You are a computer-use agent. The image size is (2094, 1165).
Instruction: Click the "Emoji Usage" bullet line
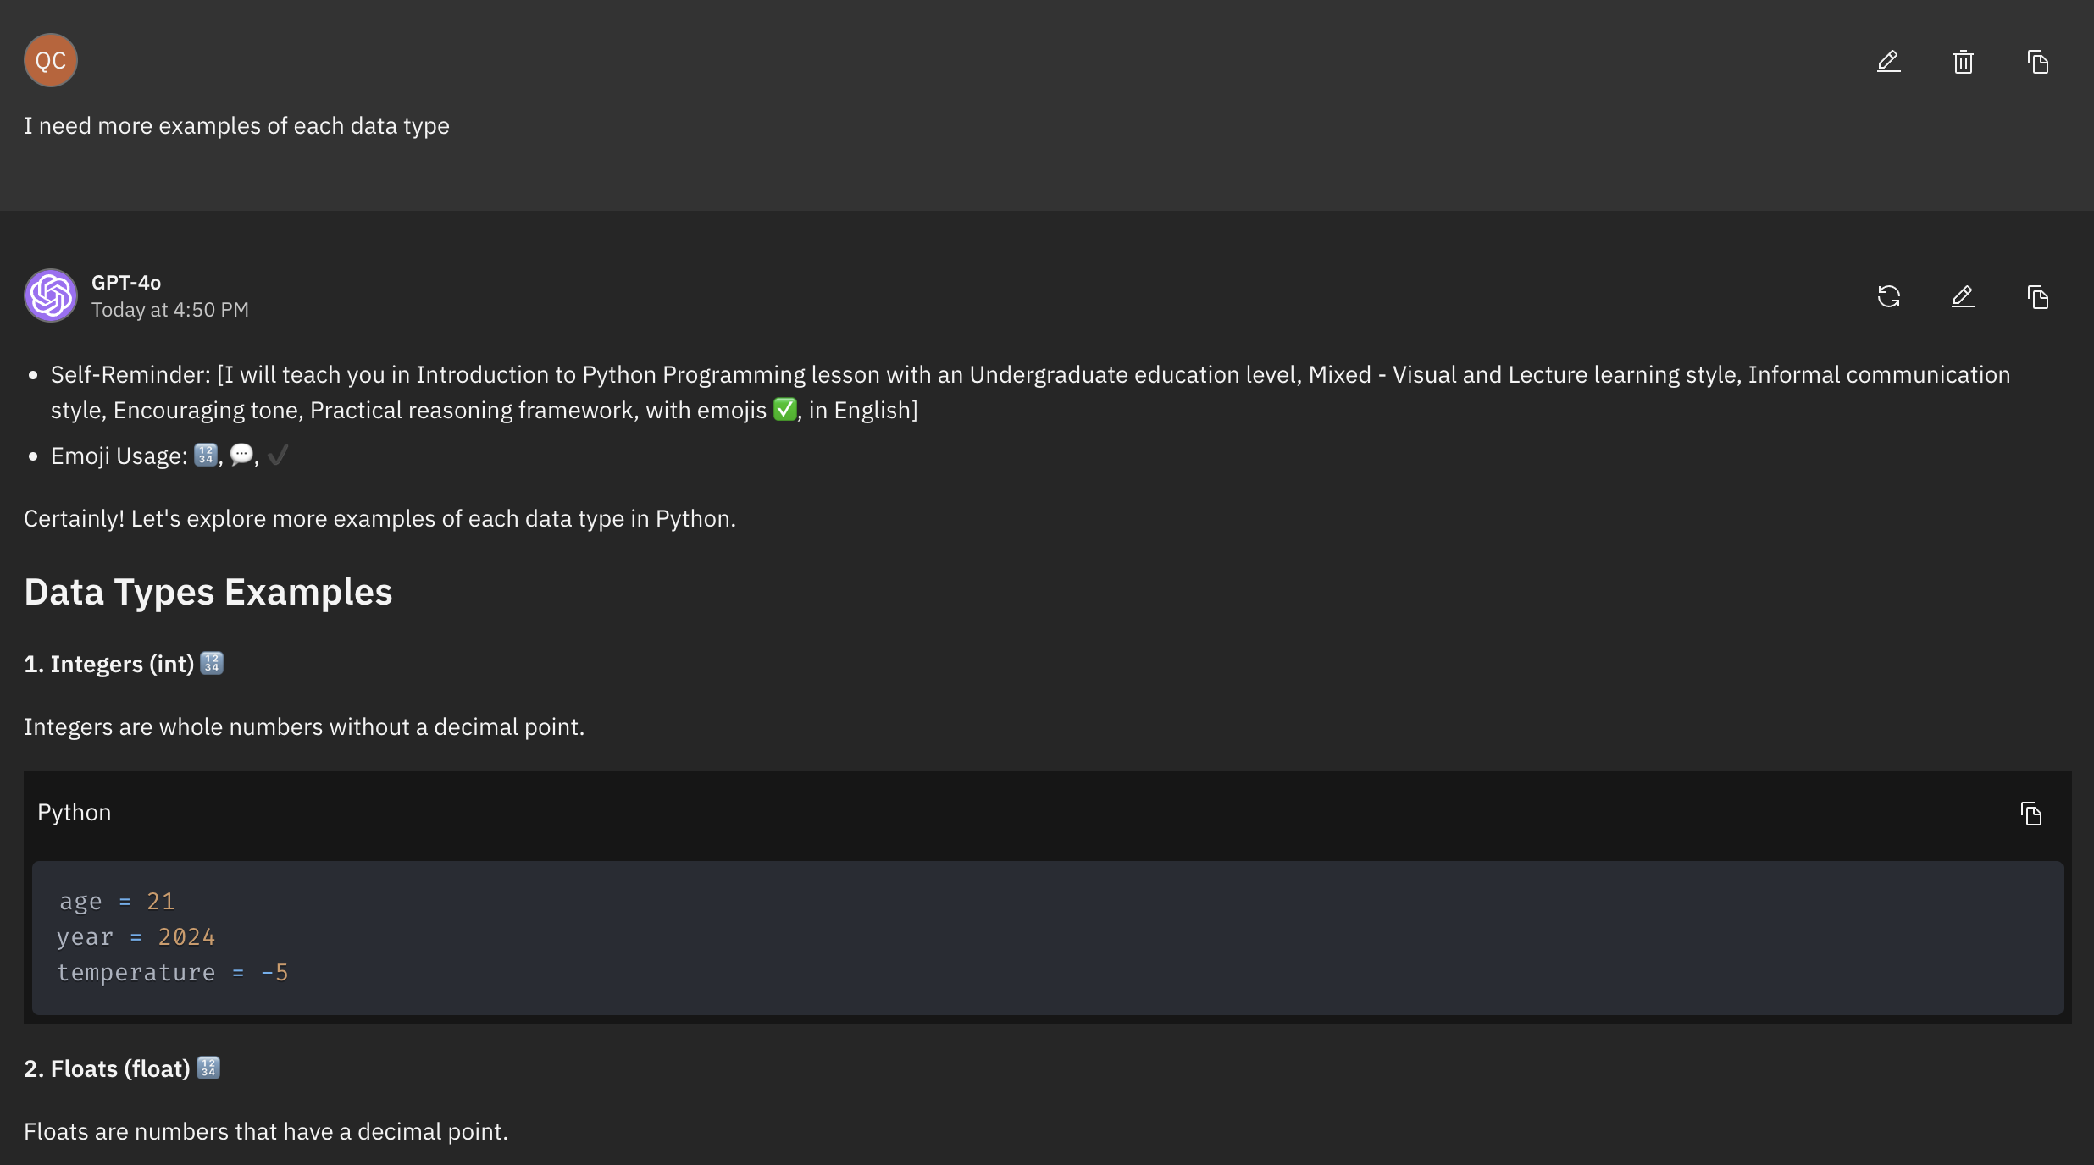coord(119,456)
